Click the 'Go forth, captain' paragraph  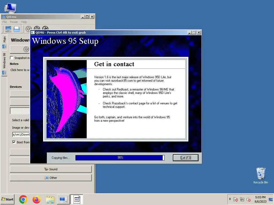click(132, 119)
